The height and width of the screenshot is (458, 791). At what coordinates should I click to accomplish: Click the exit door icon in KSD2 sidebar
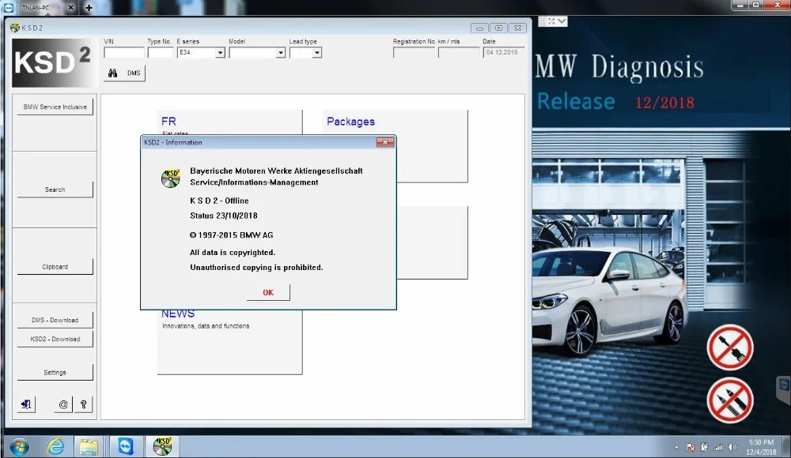26,404
